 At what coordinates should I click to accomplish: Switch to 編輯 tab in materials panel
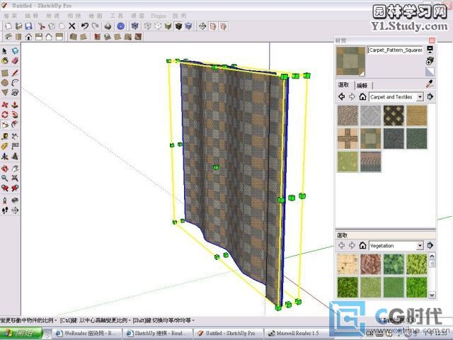(362, 85)
